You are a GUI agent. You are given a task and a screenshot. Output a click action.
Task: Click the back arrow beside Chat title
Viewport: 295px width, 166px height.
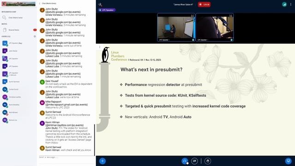tap(40, 3)
